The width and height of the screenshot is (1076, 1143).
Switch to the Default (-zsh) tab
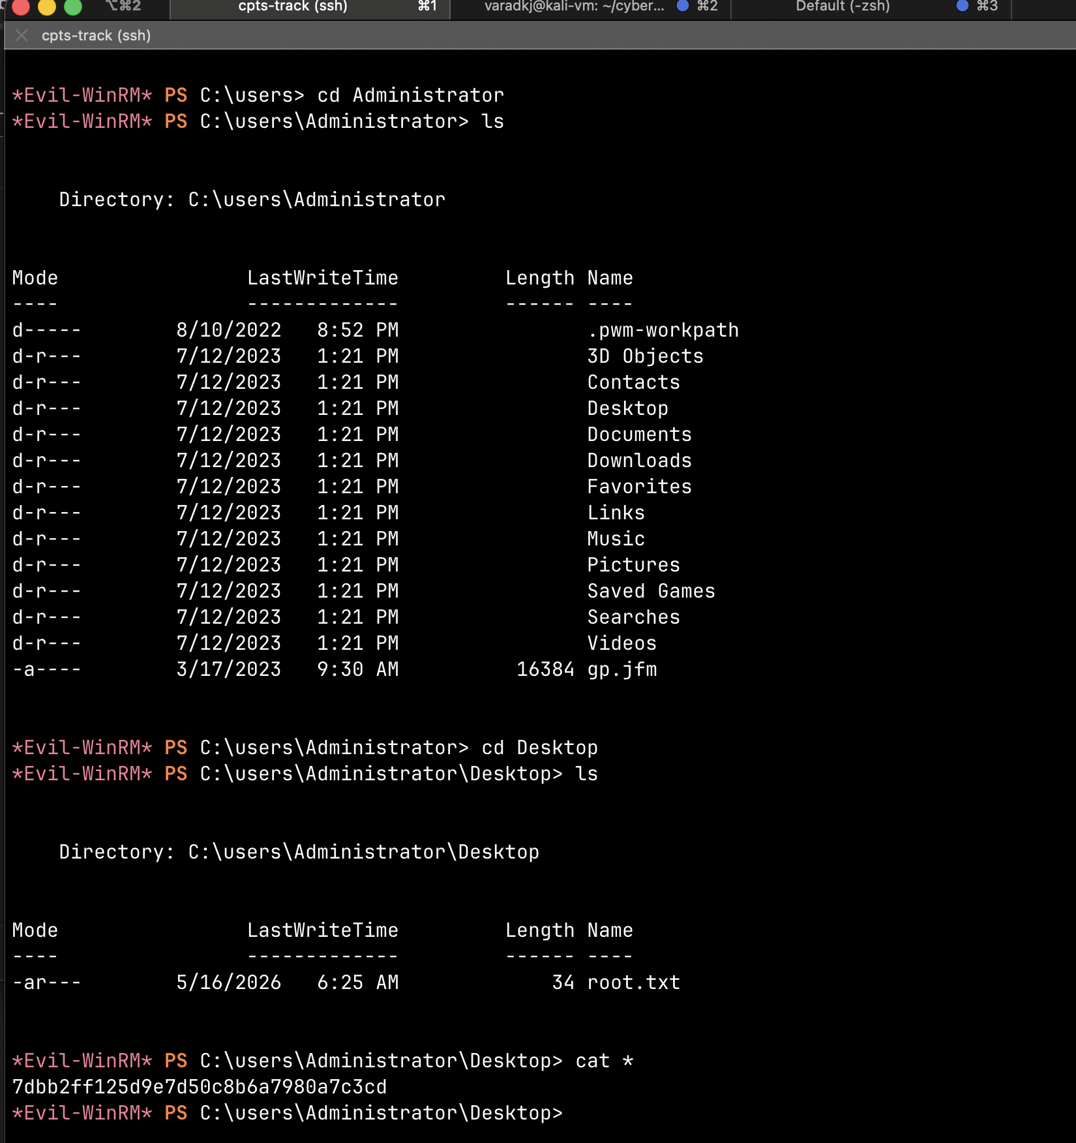(x=871, y=7)
